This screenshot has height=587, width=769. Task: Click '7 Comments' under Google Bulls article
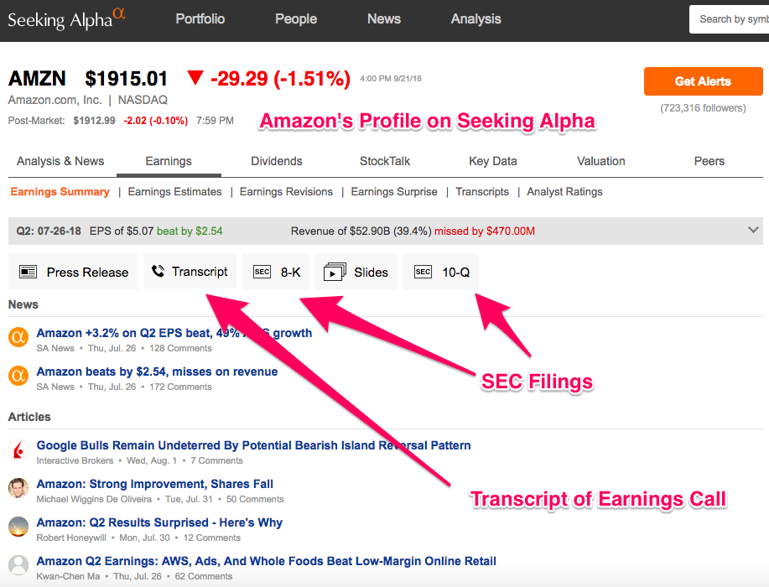point(216,460)
